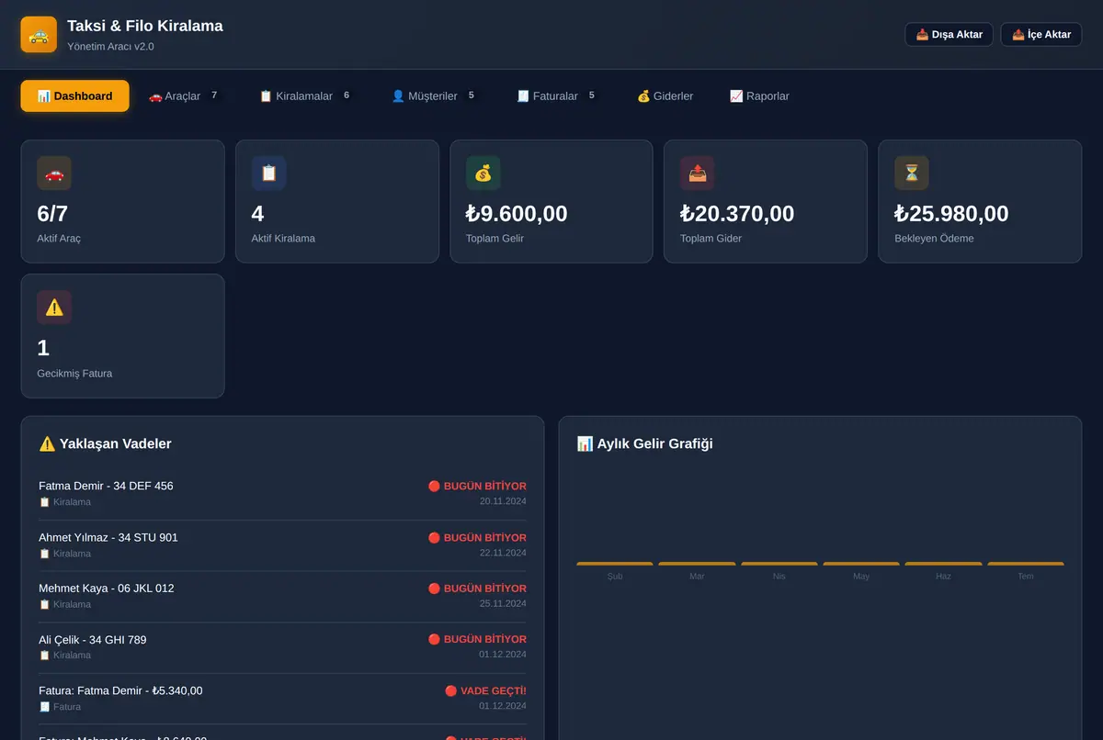Click the Tem bar in the income chart

click(1026, 564)
